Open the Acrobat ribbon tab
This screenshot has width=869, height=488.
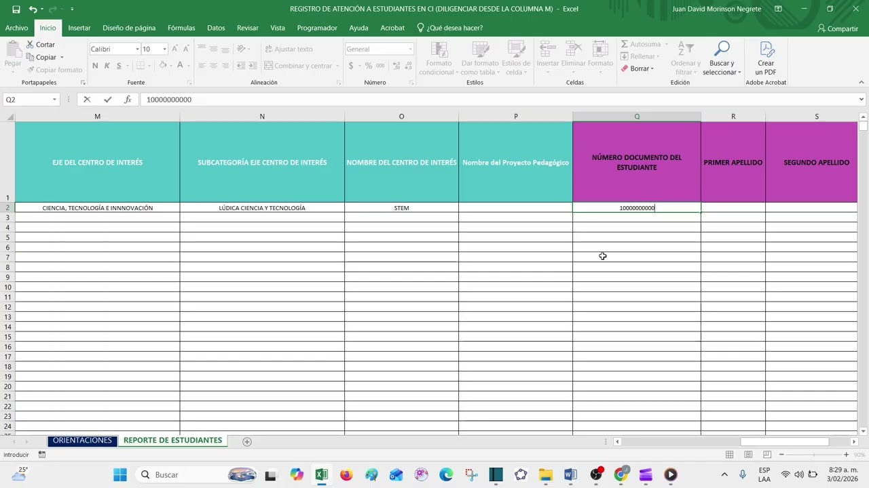click(392, 28)
